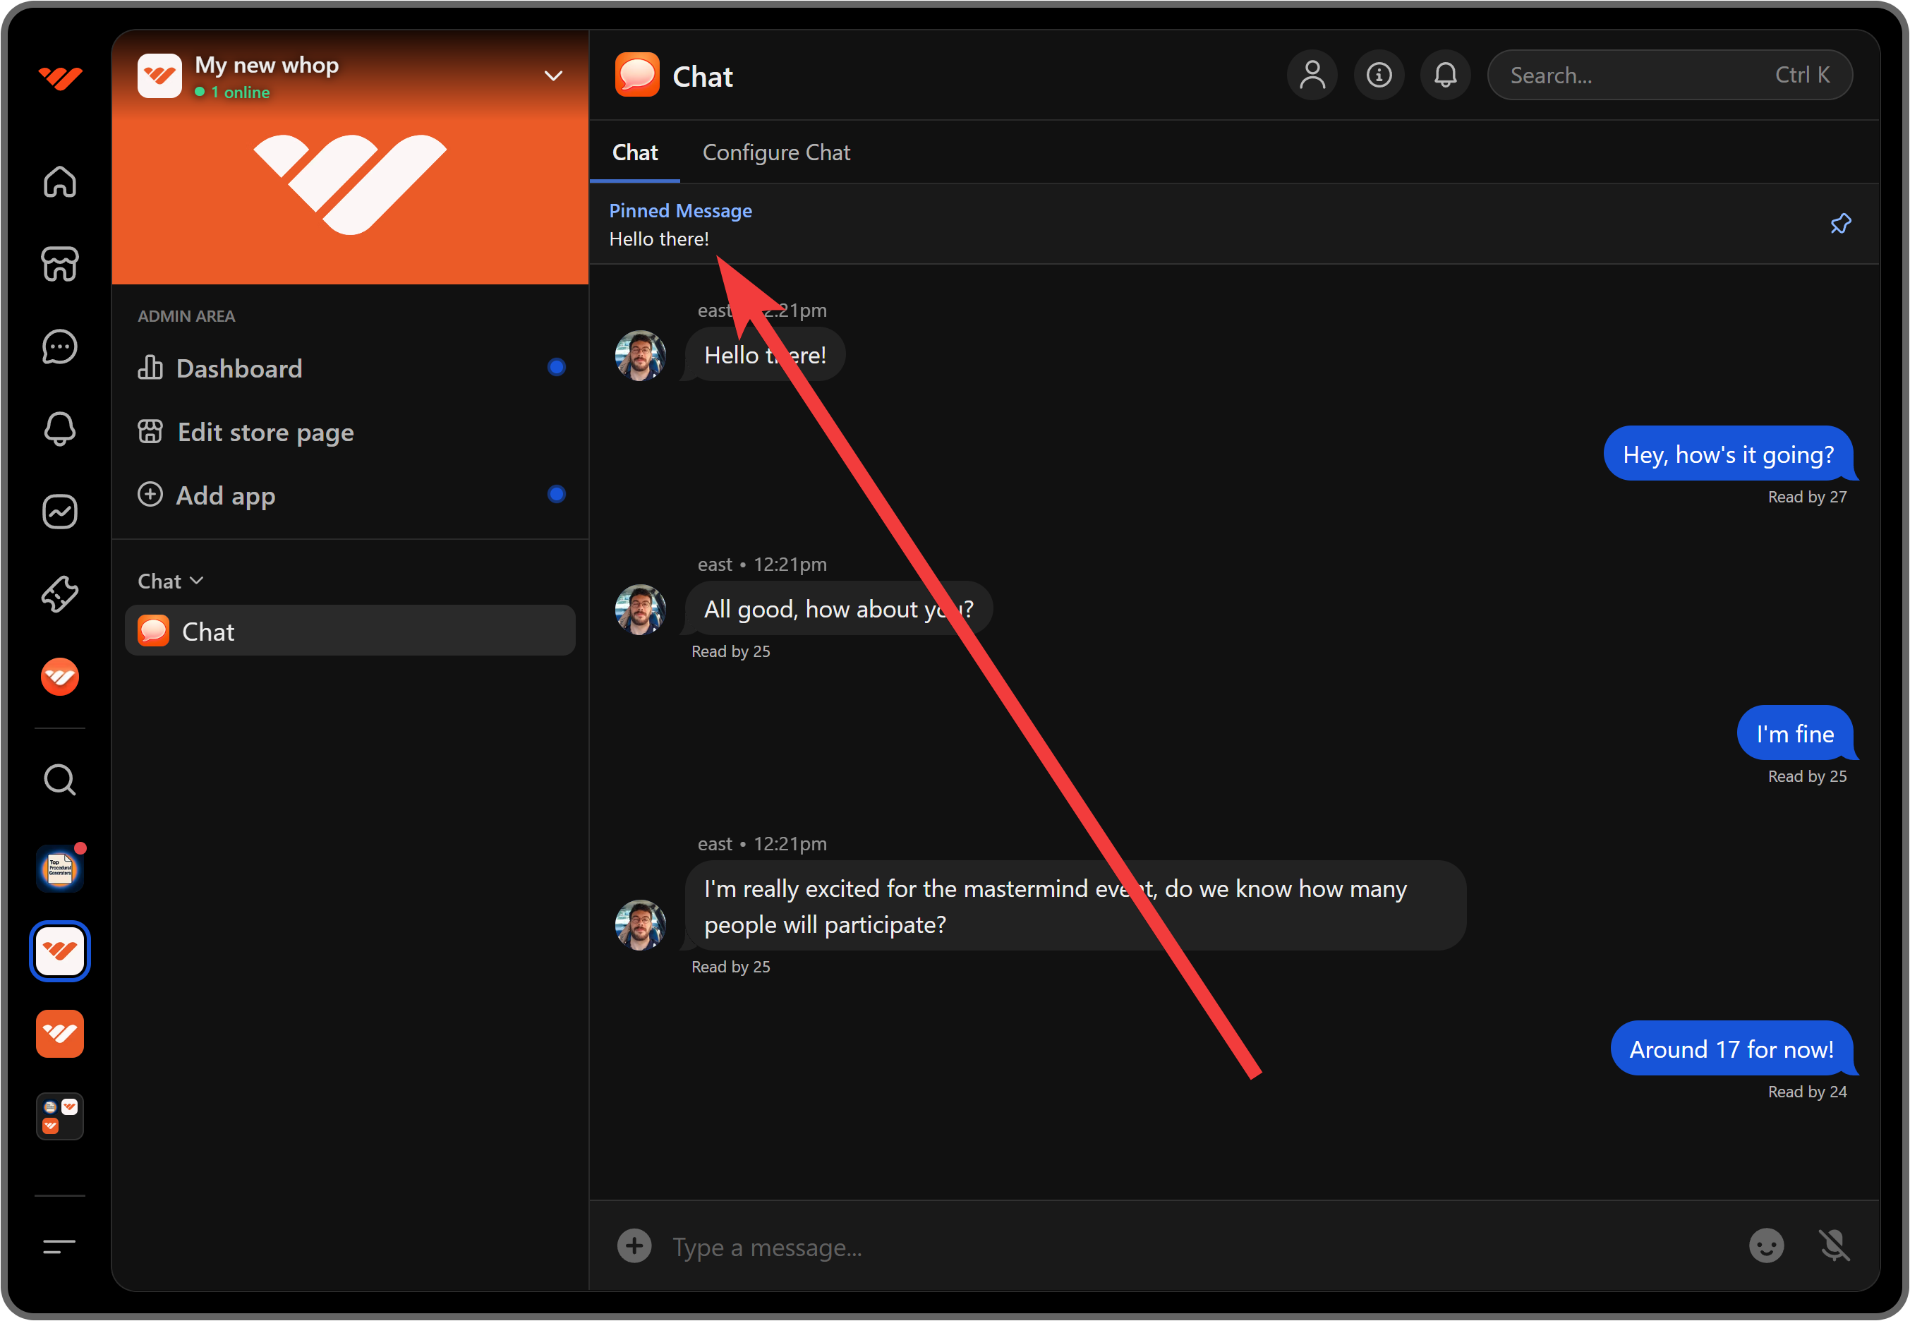
Task: Click Edit store page
Action: (265, 432)
